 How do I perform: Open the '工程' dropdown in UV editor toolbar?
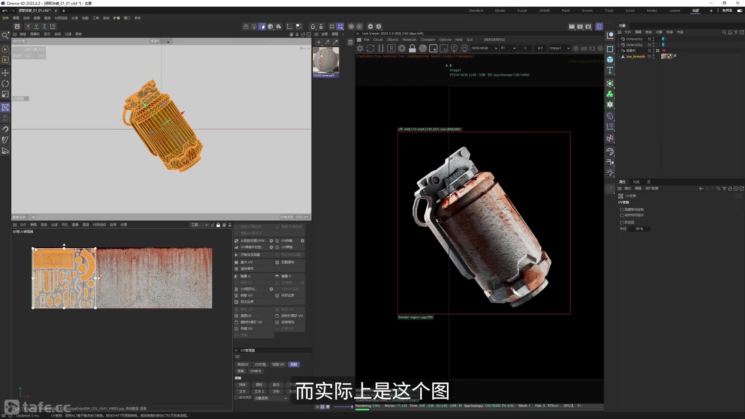(x=199, y=225)
